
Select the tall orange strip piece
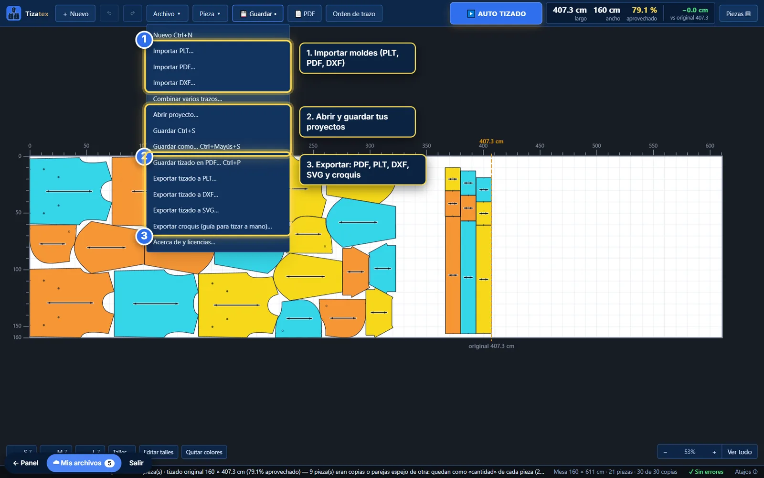coord(453,275)
